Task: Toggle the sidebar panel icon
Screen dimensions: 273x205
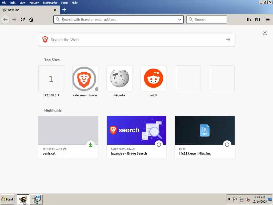Action: click(258, 19)
